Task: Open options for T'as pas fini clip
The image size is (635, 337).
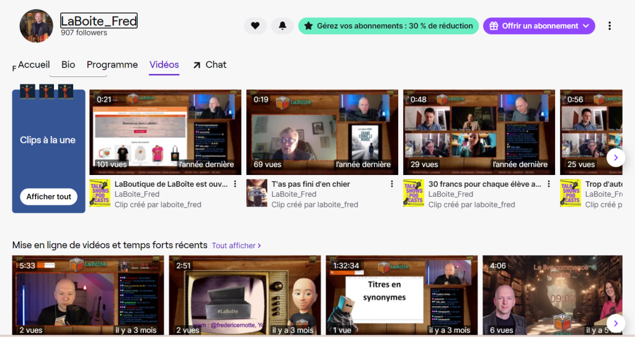Action: 392,184
